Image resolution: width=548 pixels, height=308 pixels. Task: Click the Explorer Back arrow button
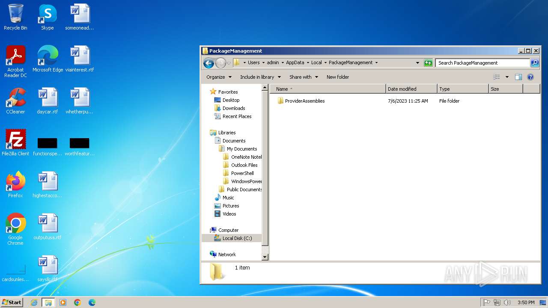pos(208,63)
